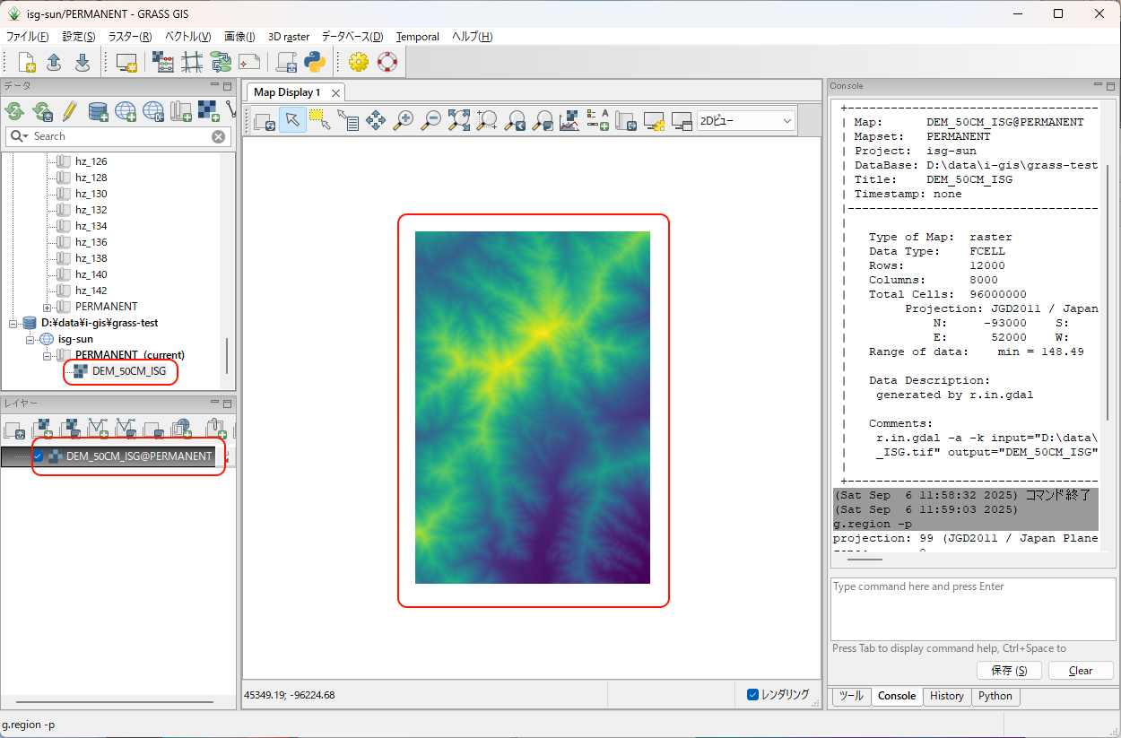
Task: Click the yellow gear GUI settings icon
Action: [x=359, y=62]
